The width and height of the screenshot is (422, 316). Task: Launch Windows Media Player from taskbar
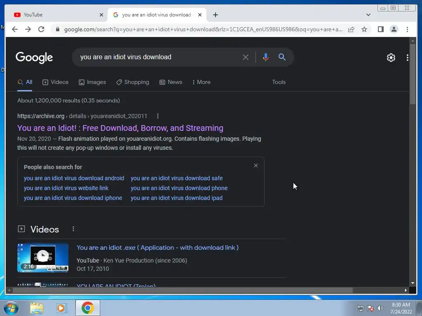point(61,308)
